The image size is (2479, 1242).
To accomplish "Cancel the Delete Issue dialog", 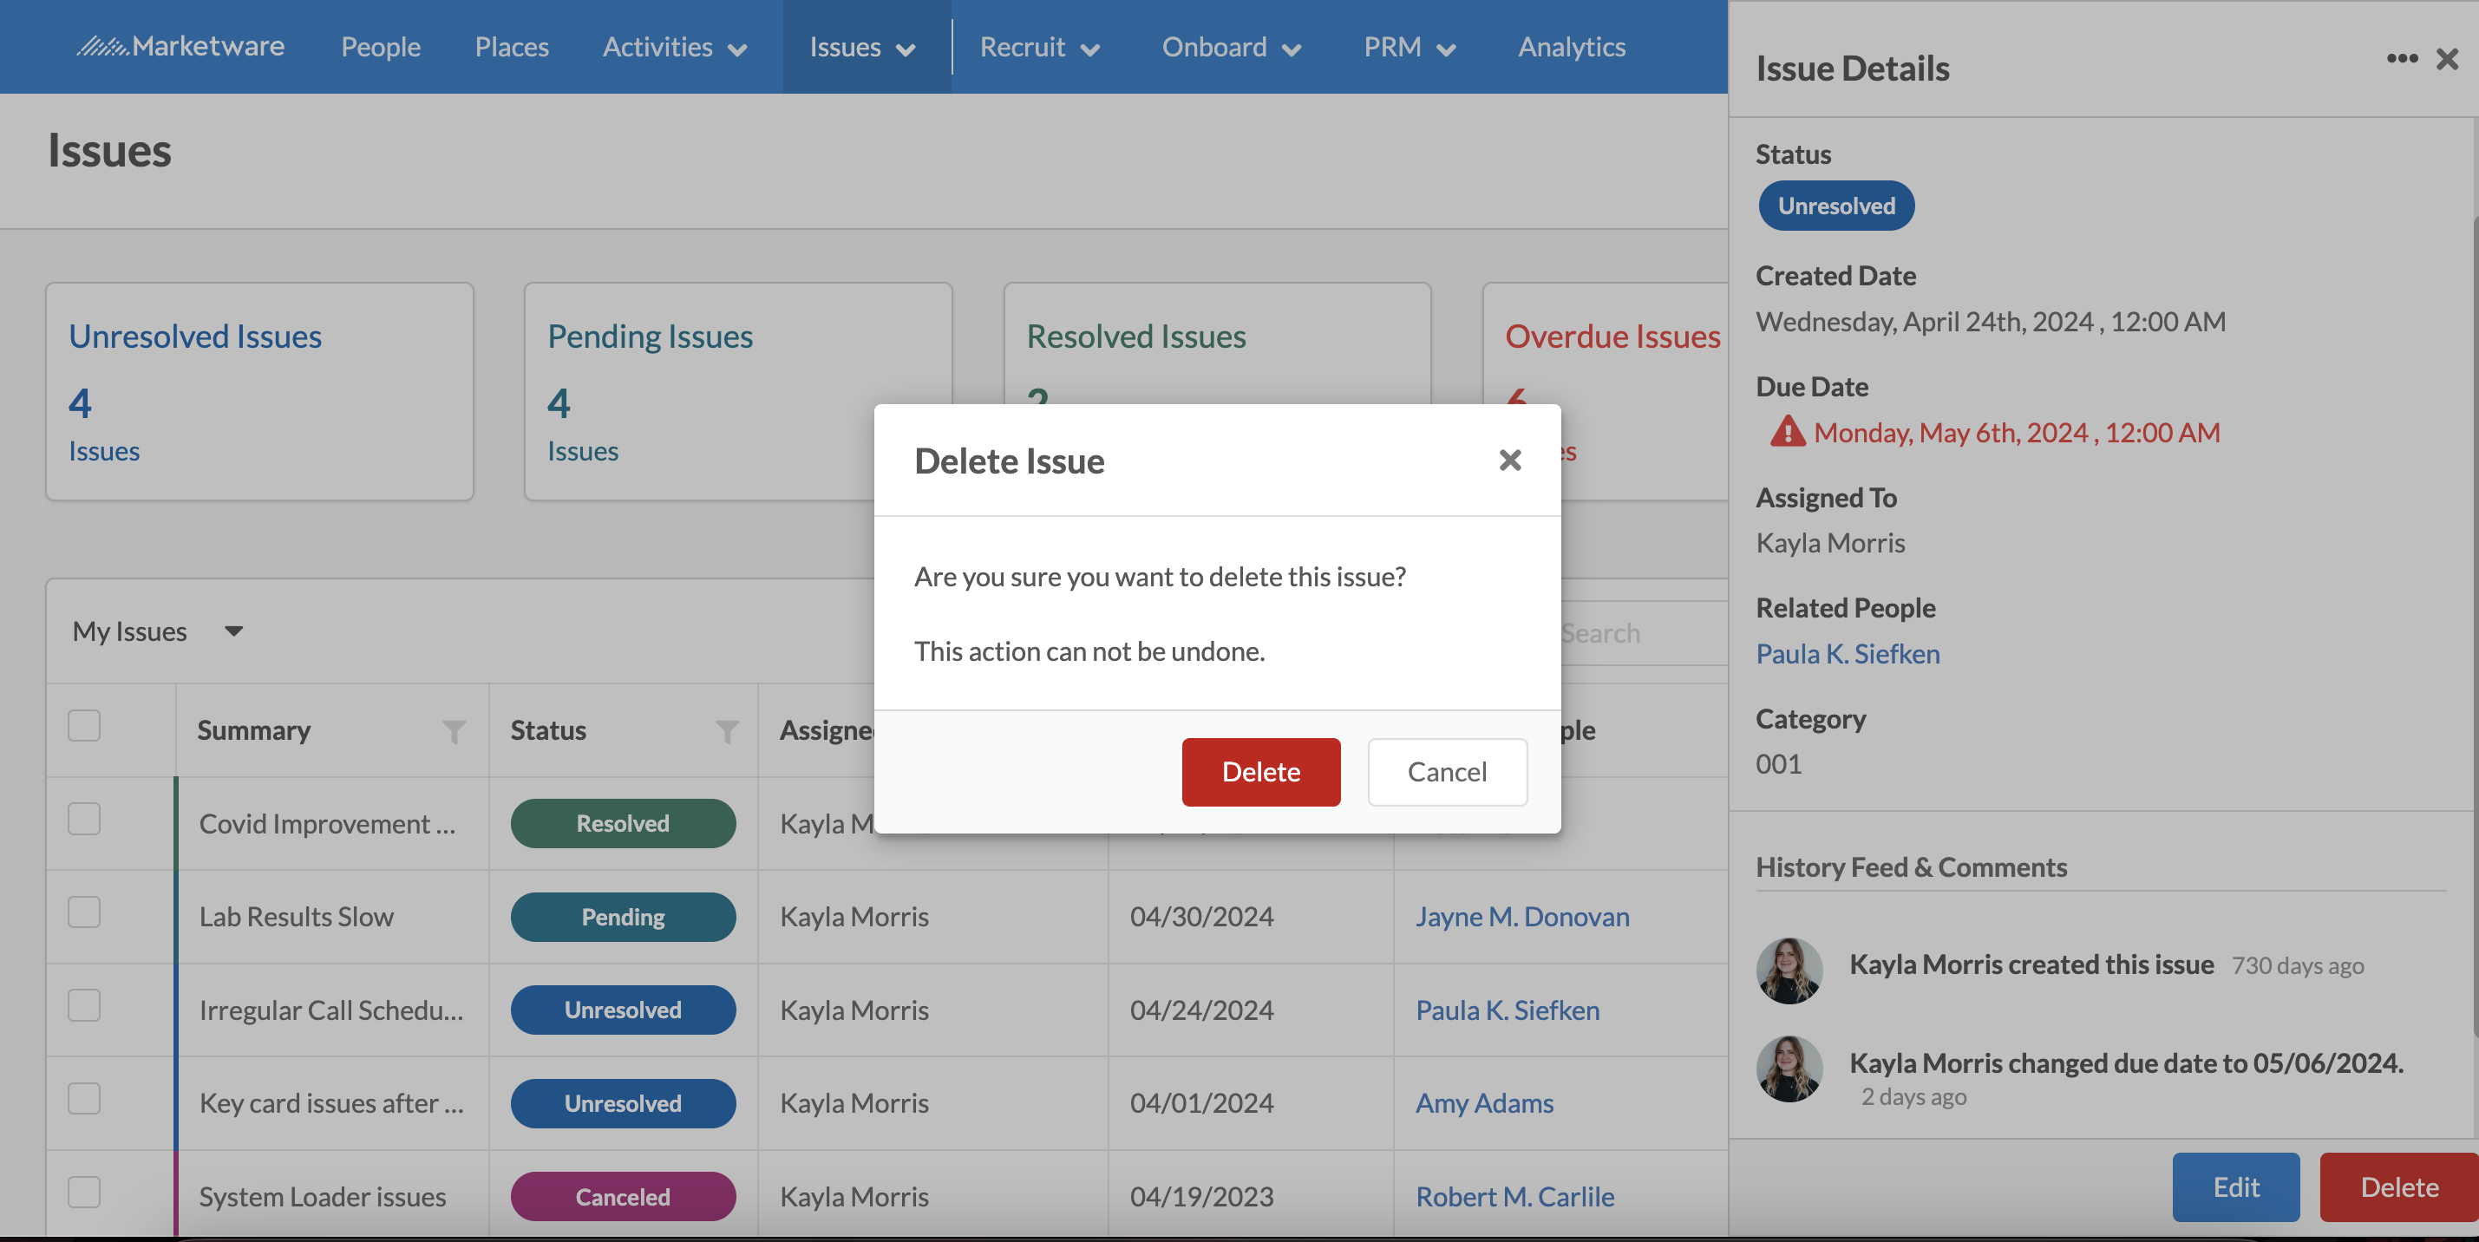I will [x=1448, y=772].
